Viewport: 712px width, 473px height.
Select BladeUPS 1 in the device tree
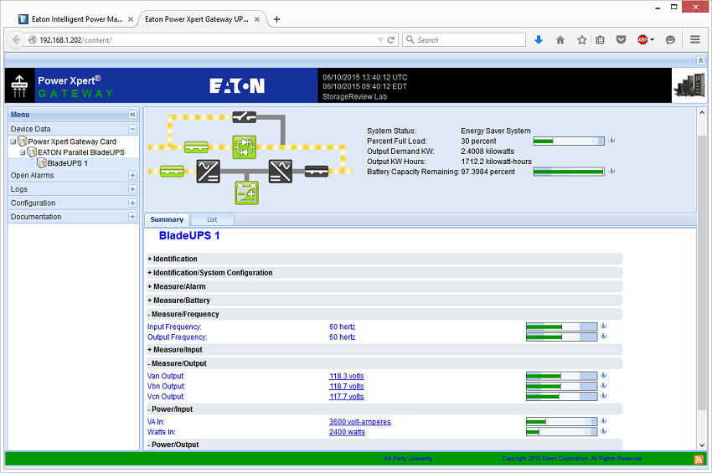[67, 163]
